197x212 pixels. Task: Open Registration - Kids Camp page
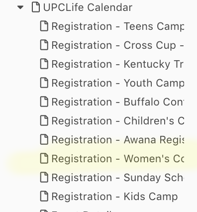coord(114,197)
